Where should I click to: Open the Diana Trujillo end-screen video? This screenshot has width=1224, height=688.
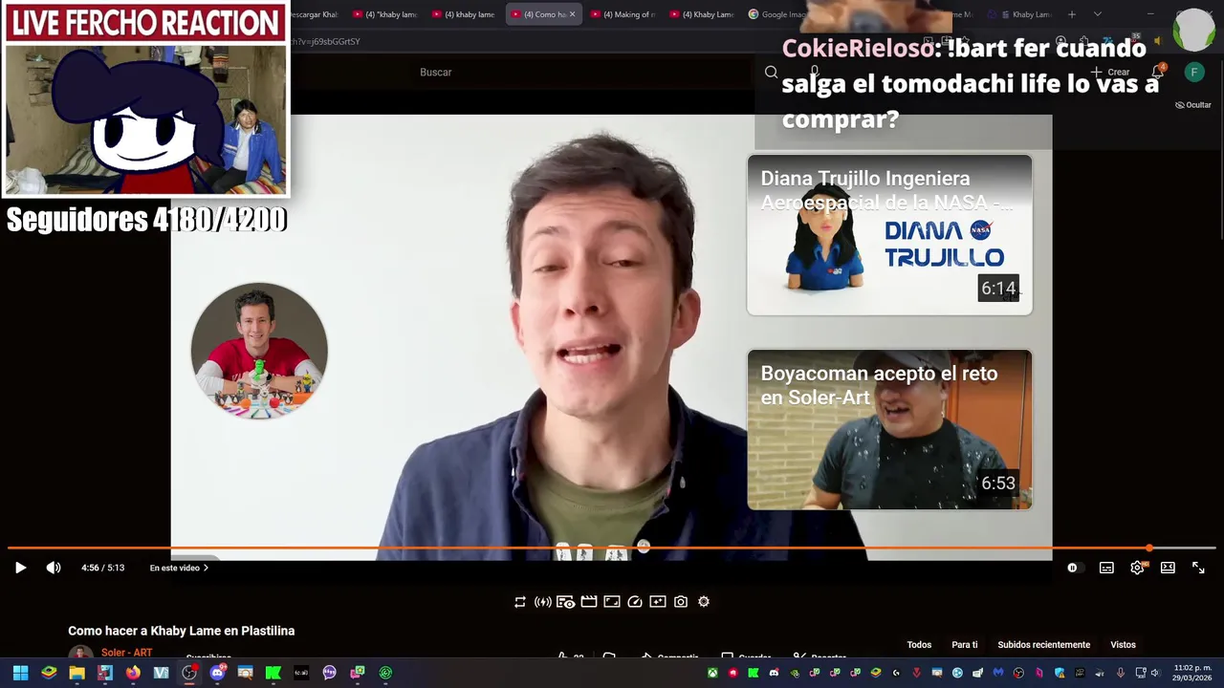click(889, 235)
